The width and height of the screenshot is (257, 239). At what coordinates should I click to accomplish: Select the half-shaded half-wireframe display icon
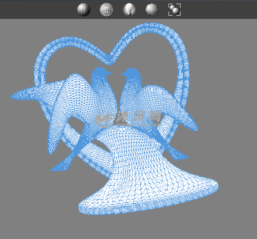[152, 9]
